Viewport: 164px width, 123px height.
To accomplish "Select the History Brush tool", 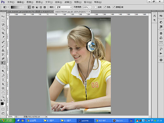I will click(3, 54).
